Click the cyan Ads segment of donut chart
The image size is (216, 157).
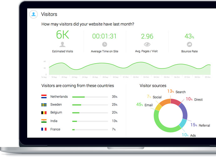183,123
